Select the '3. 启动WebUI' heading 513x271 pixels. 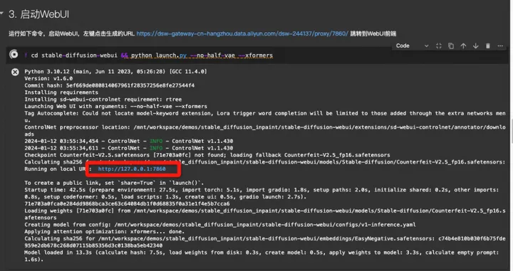click(38, 14)
